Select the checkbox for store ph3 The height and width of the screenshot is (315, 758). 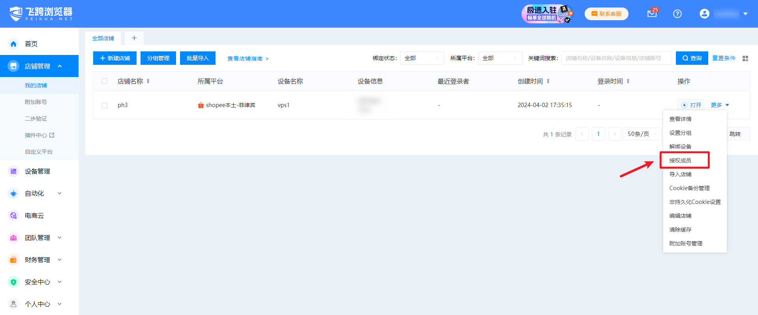coord(105,106)
